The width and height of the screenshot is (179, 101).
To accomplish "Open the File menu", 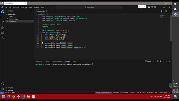I will click(x=6, y=7).
